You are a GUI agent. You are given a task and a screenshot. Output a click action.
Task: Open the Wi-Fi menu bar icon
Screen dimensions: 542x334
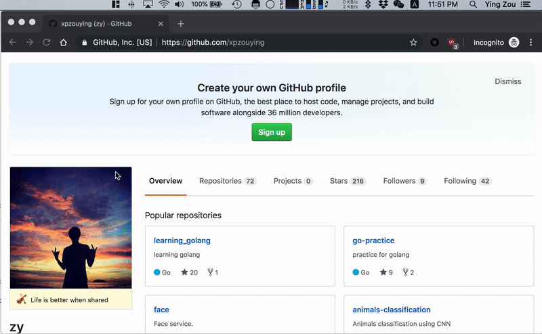coord(164,4)
